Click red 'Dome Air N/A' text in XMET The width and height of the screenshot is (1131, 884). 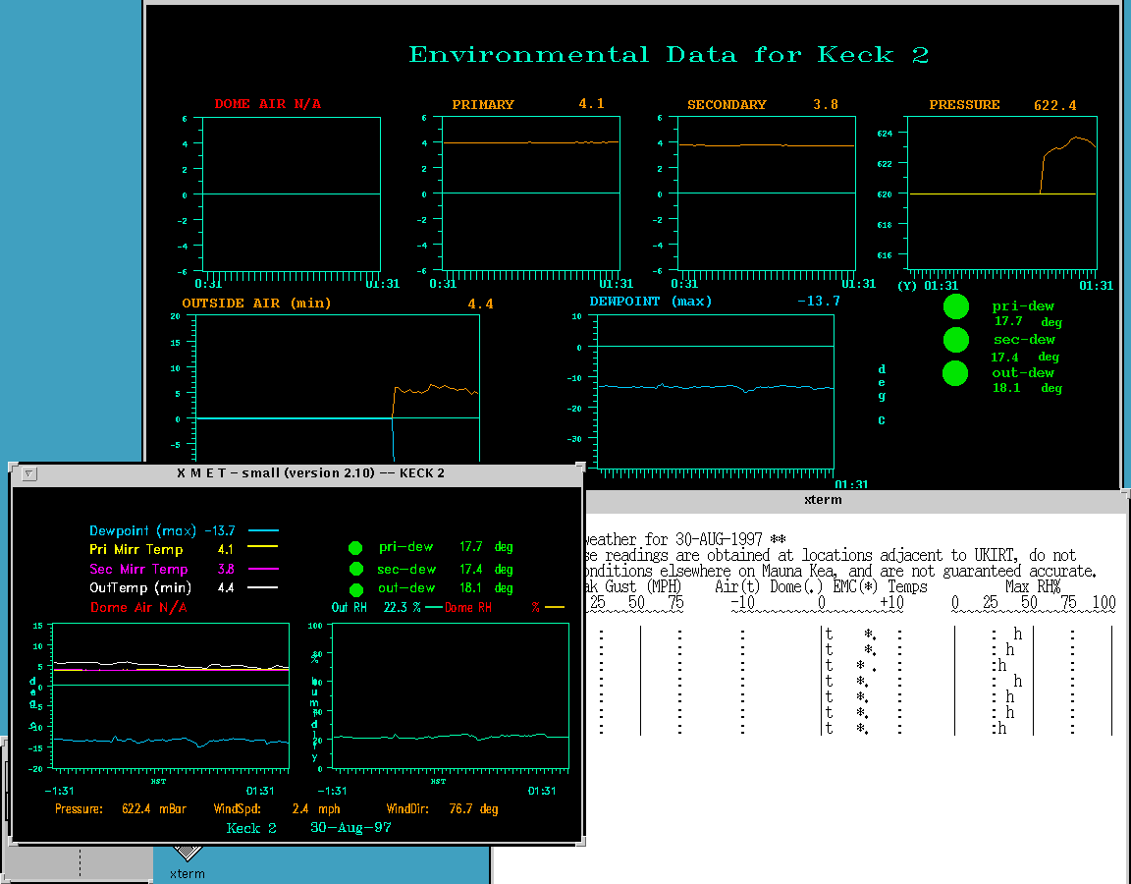pos(139,608)
